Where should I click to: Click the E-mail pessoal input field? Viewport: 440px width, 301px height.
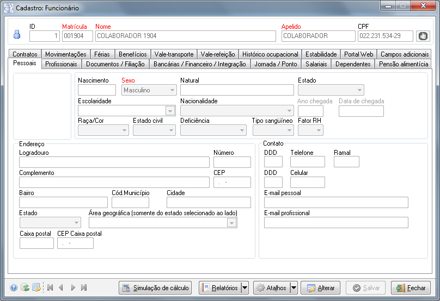point(336,203)
